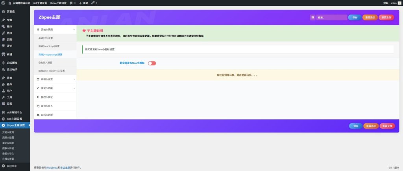Image resolution: width=403 pixels, height=171 pixels.
Task: Click the 搜索 search field in header
Action: [x=331, y=17]
